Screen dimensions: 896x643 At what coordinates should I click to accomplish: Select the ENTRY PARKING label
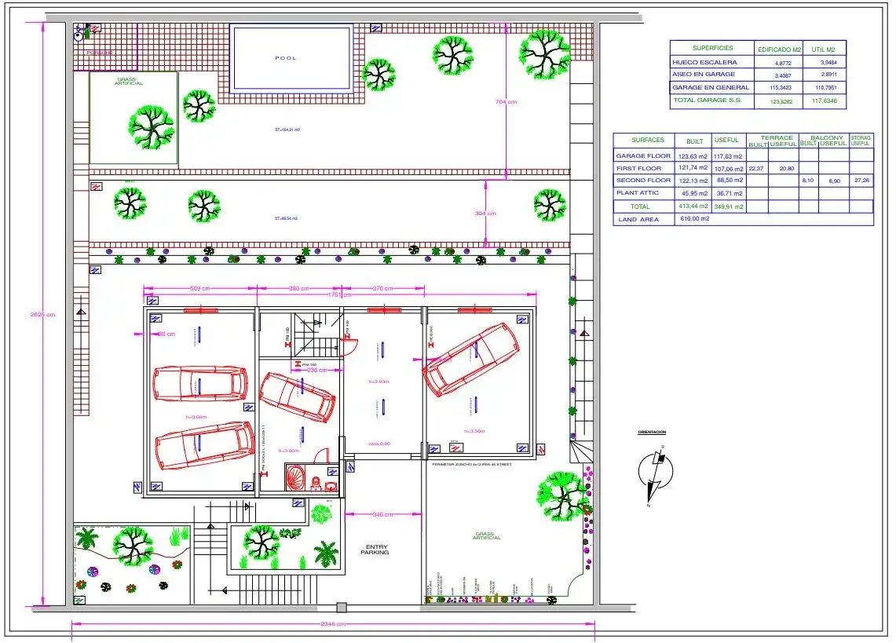click(375, 550)
